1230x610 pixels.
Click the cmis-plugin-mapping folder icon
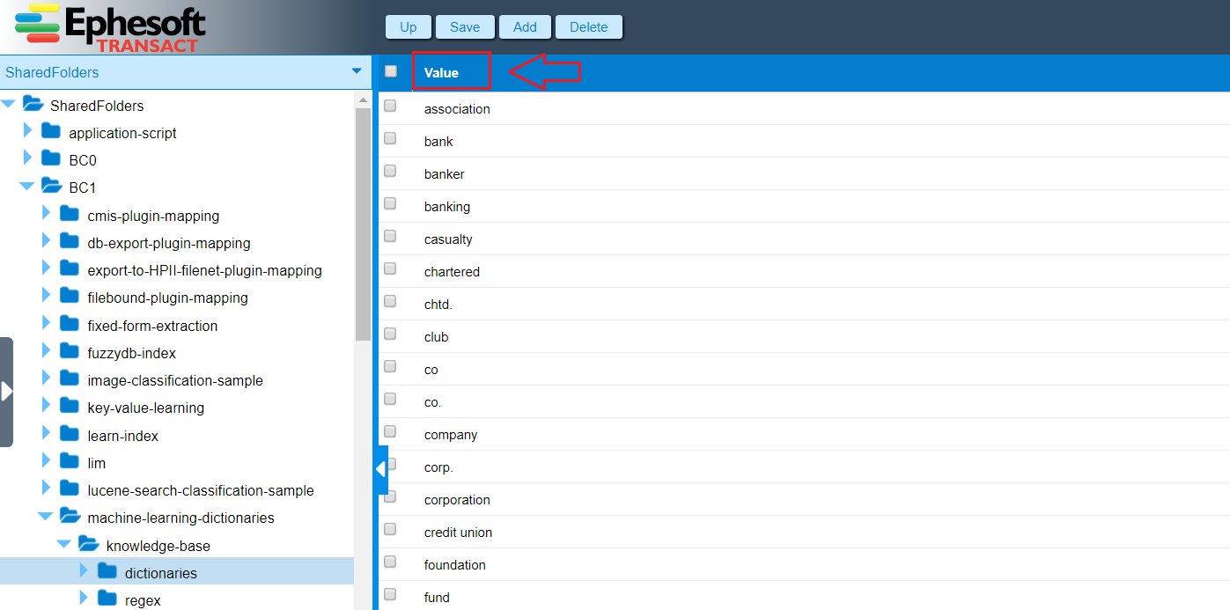tap(70, 215)
